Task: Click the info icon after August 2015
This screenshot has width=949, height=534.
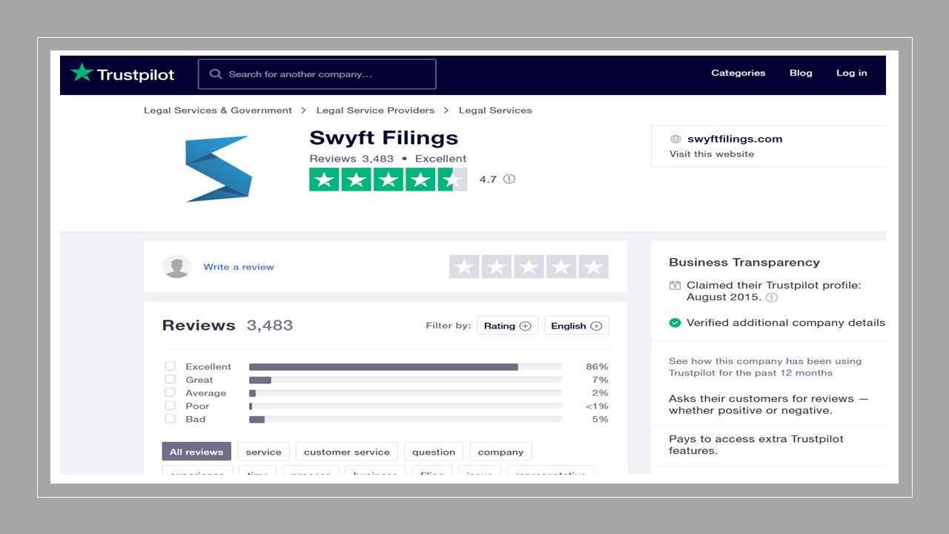Action: pos(772,297)
